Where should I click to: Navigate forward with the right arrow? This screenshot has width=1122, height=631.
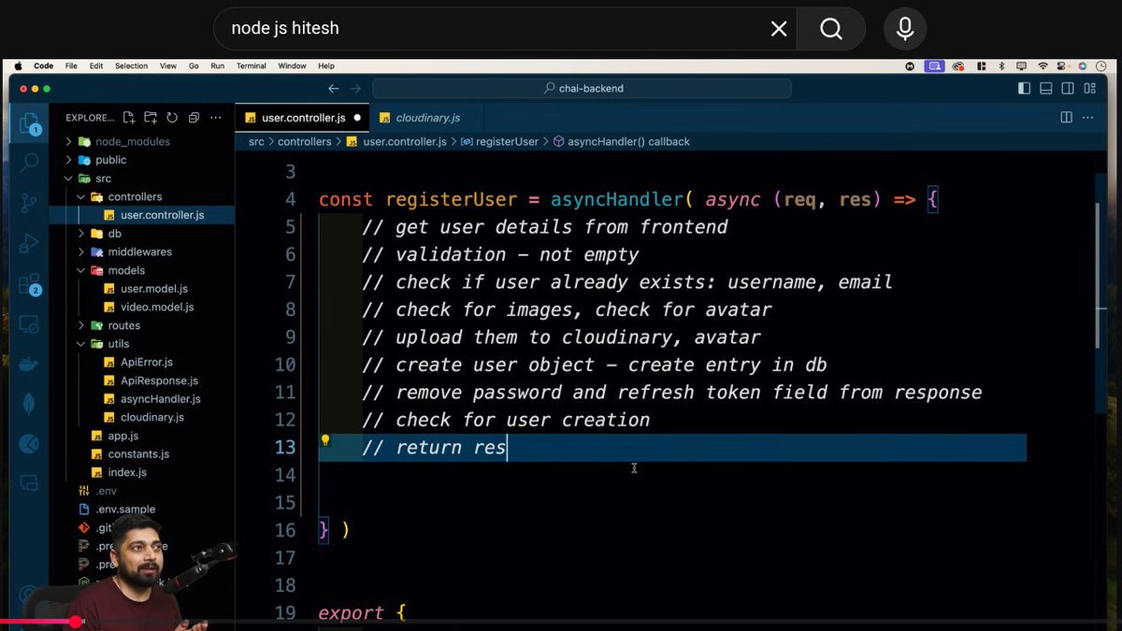pyautogui.click(x=355, y=89)
